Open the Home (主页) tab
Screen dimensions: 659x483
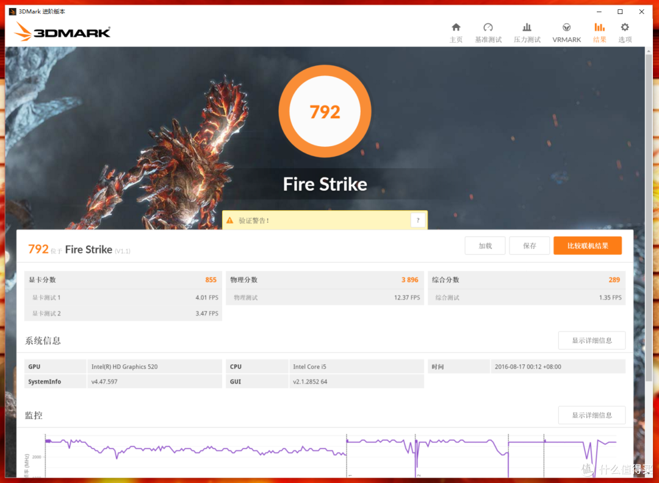[456, 33]
